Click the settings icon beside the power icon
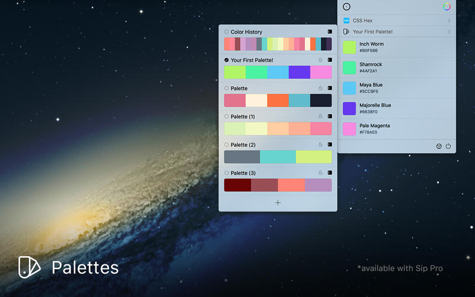This screenshot has height=297, width=475. [x=439, y=146]
